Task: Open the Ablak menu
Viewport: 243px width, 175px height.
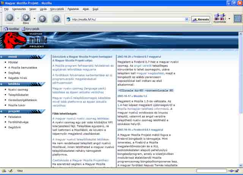Action: (x=86, y=9)
